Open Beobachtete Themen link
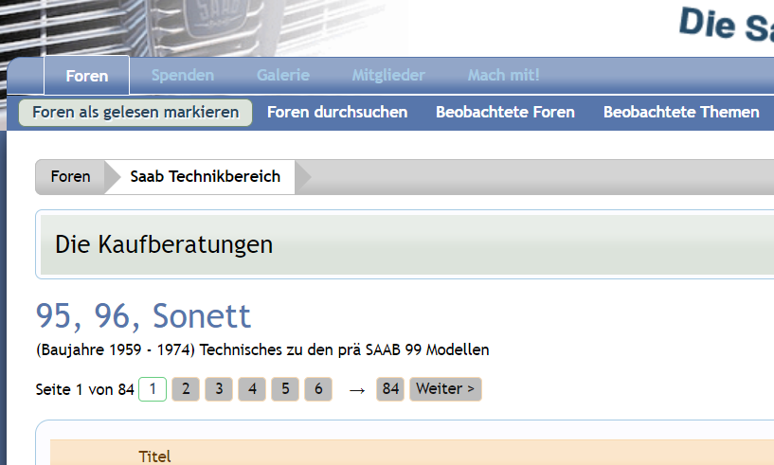Screen dimensions: 774x465 (681, 113)
